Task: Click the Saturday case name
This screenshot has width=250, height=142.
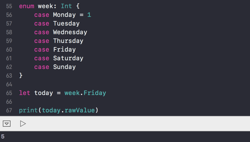Action: point(68,58)
